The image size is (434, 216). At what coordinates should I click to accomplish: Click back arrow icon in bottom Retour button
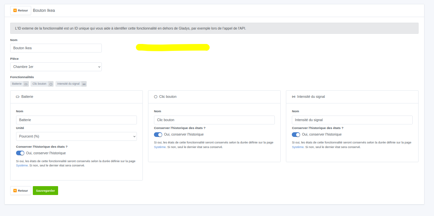coord(15,191)
